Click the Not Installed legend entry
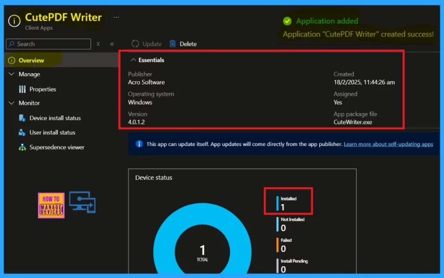444x278 pixels. coord(291,224)
